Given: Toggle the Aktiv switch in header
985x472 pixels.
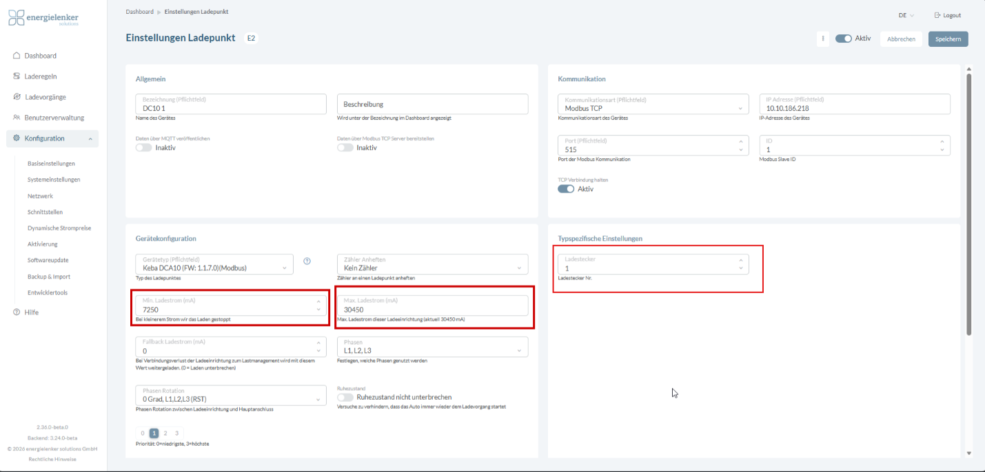Looking at the screenshot, I should click(844, 39).
